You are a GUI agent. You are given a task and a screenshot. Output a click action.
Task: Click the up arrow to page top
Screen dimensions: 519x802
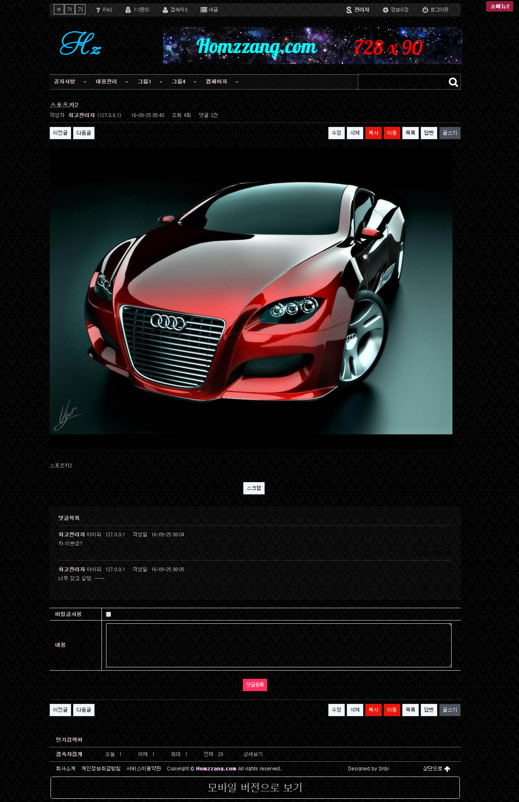point(447,769)
